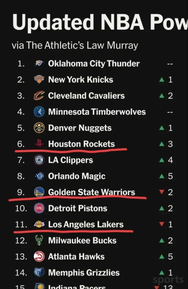This screenshot has height=289, width=188.
Task: Open the Houston Rockets team name
Action: [x=81, y=144]
